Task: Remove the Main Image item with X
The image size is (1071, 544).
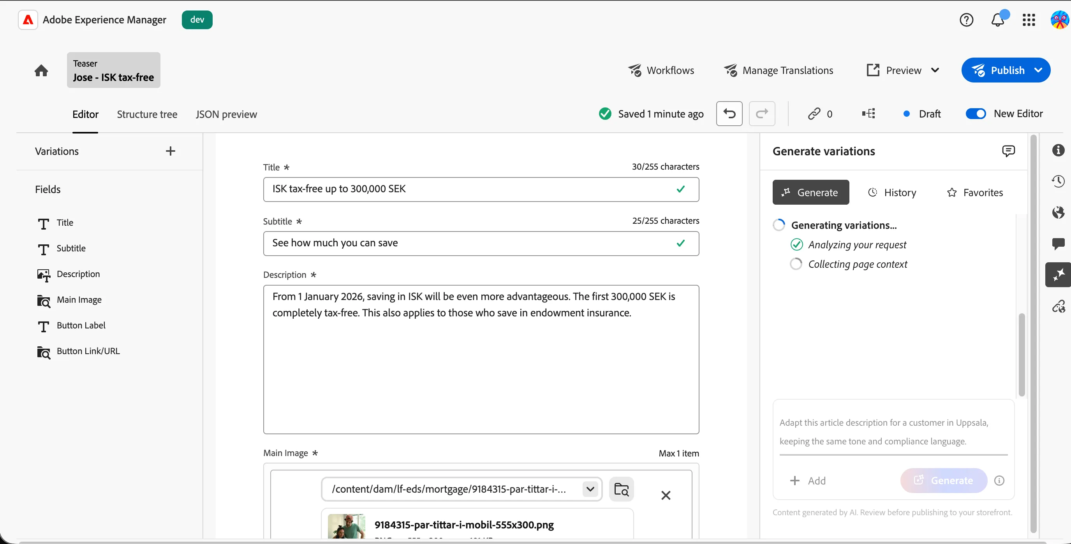Action: (x=666, y=495)
